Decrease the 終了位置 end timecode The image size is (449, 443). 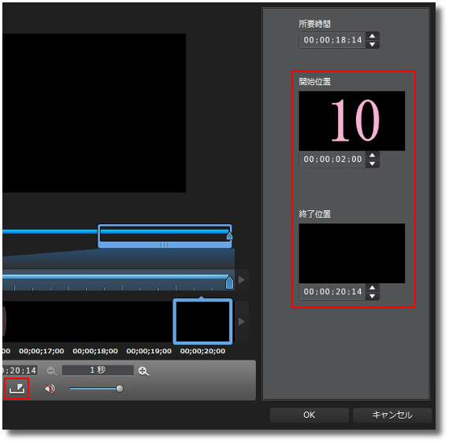(x=373, y=296)
